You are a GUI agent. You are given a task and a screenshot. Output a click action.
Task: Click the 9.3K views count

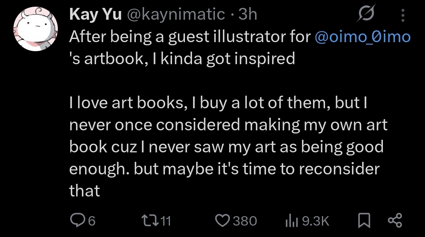pos(315,221)
